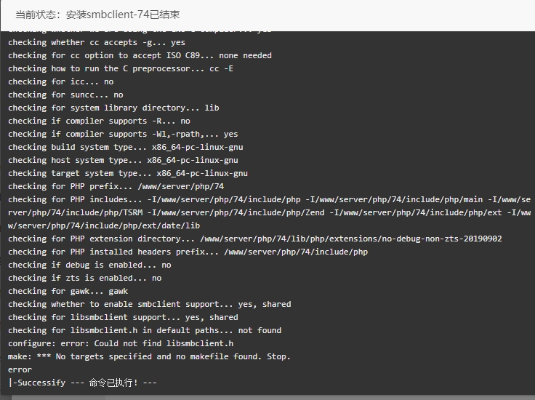535x400 pixels.
Task: Click the 'checking for suncc... no' line
Action: (x=65, y=95)
